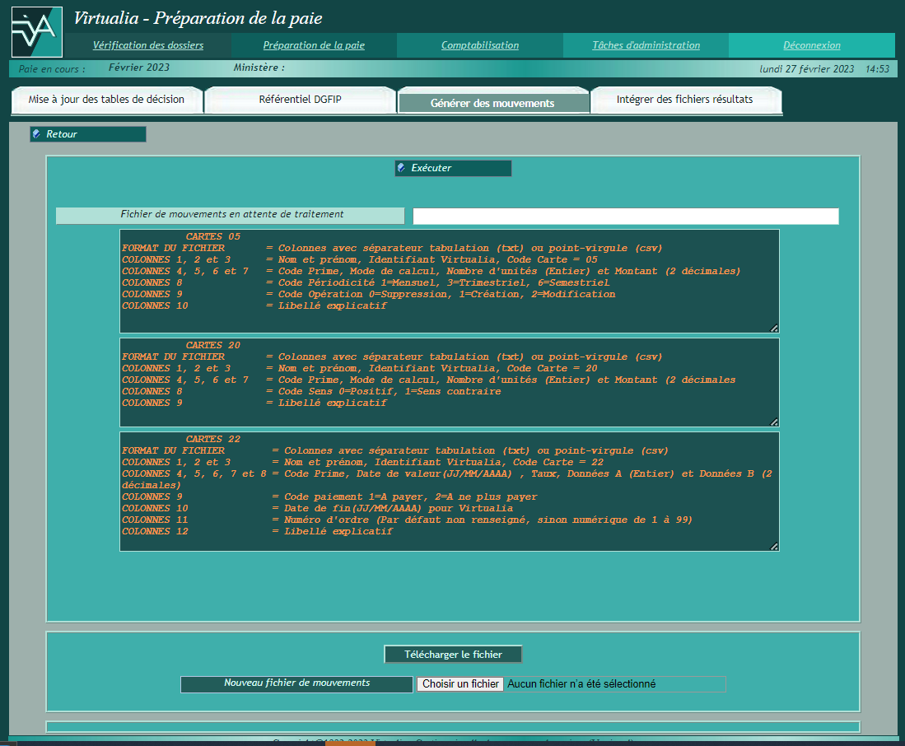This screenshot has height=746, width=905.
Task: Switch to Mise à jour des tables tab
Action: (x=105, y=100)
